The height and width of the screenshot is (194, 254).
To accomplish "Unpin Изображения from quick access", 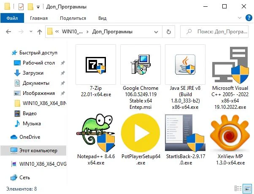I will (x=63, y=93).
